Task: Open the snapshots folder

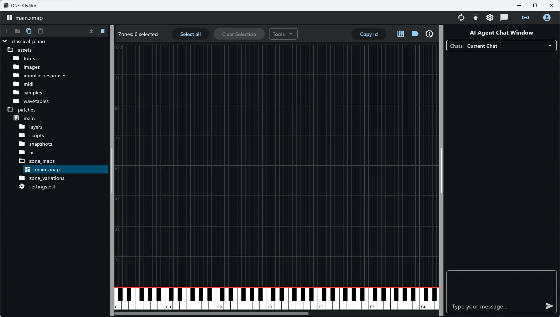Action: [41, 144]
